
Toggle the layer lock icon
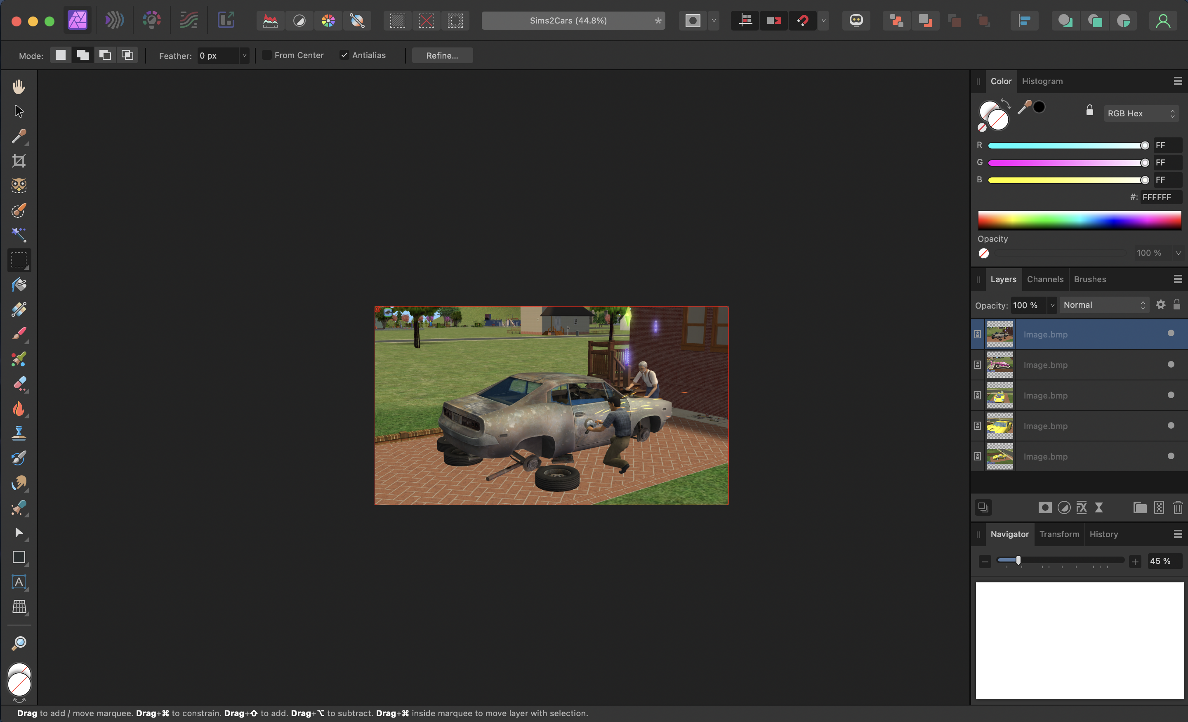[x=1177, y=304]
